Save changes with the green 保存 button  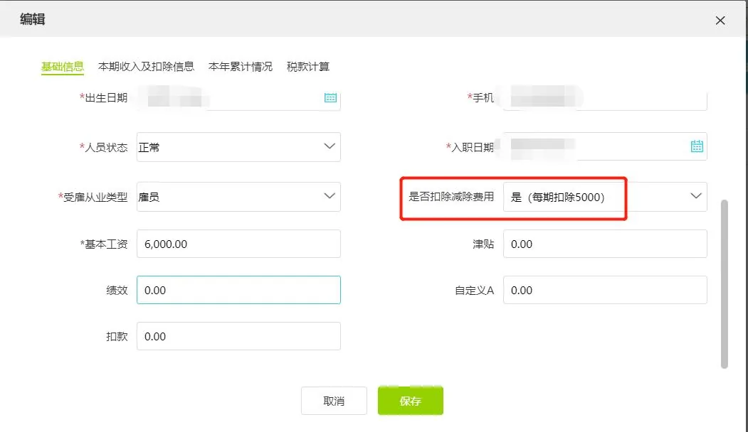(x=410, y=401)
